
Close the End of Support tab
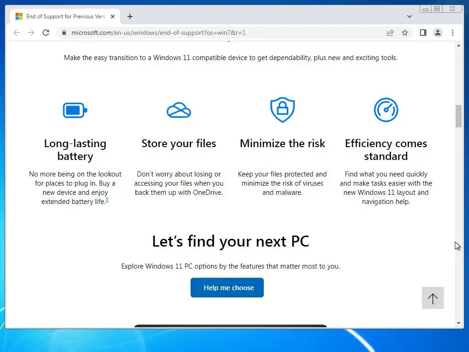(113, 16)
